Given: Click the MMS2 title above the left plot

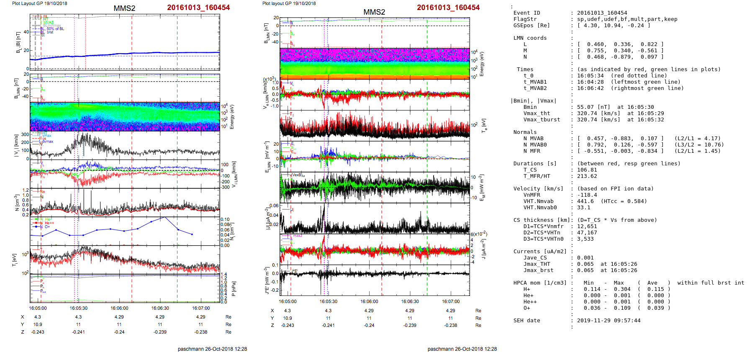Looking at the screenshot, I should 124,8.
